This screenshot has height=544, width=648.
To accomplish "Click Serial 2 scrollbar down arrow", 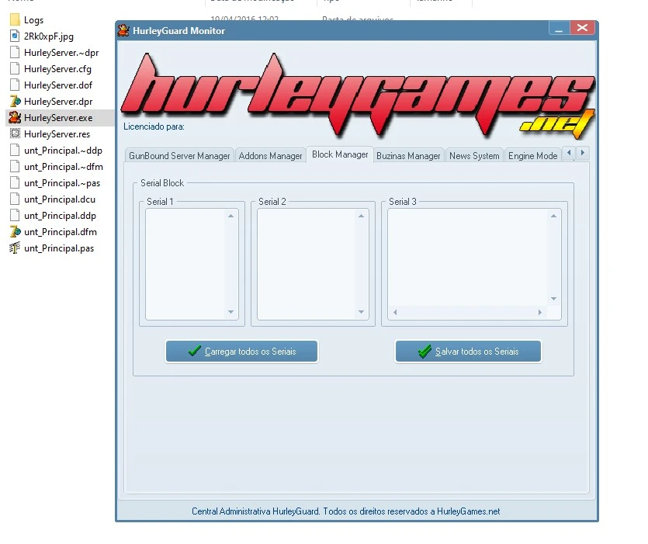I will tap(361, 312).
